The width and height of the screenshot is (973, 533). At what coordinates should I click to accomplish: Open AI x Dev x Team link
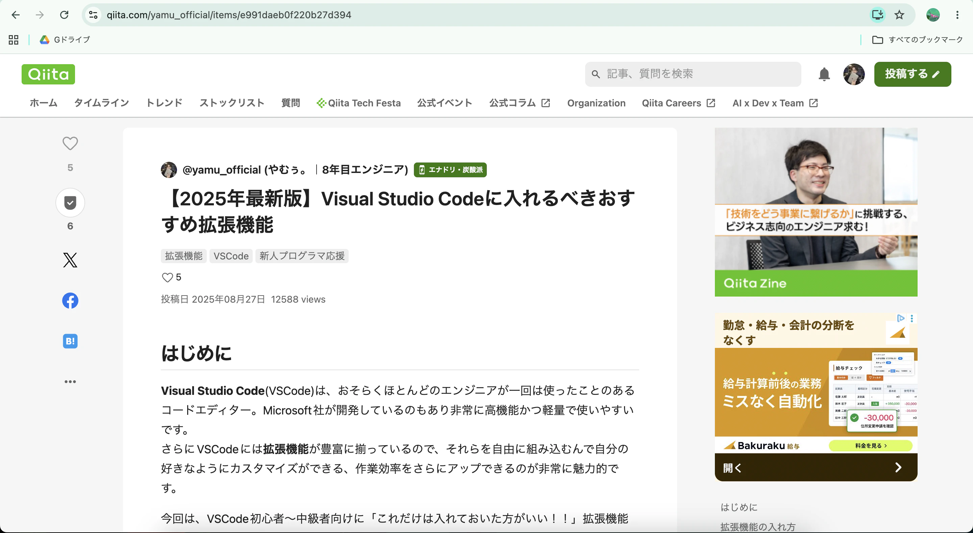(x=775, y=103)
